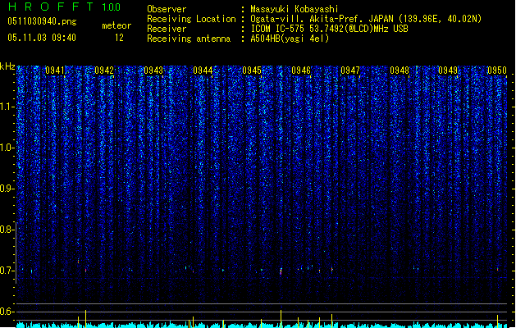
Task: Click the date stamp 05.11.03 09:40
Action: tap(42, 38)
